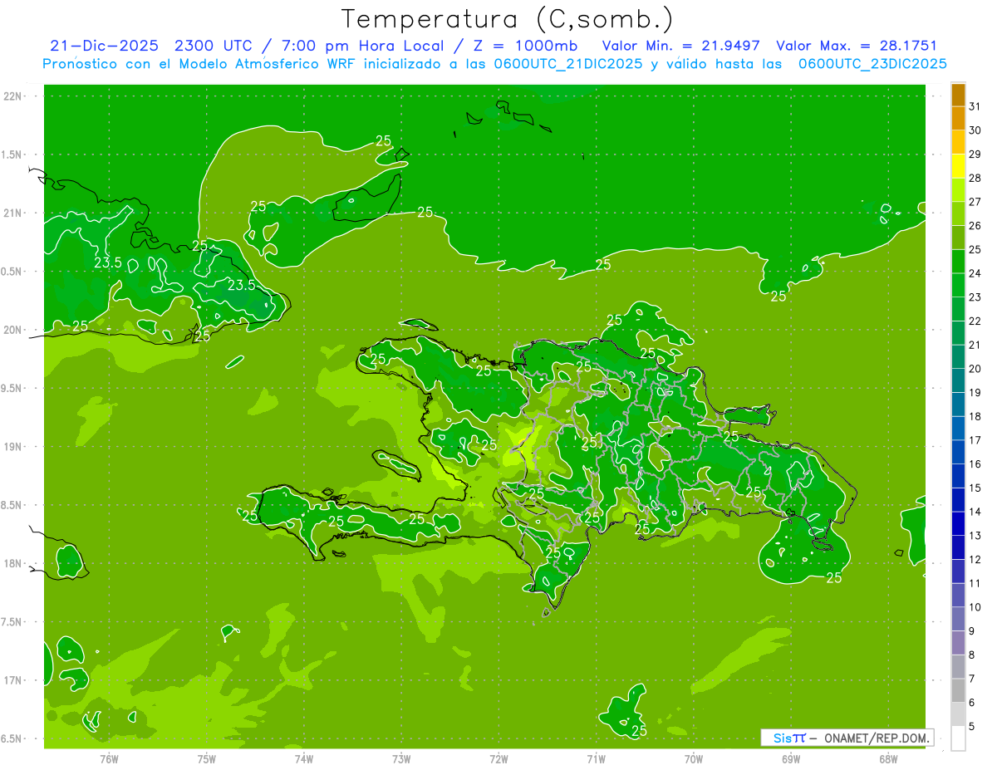Screen dimensions: 997x770
Task: Select the 69W longitude axis label
Action: (x=791, y=759)
